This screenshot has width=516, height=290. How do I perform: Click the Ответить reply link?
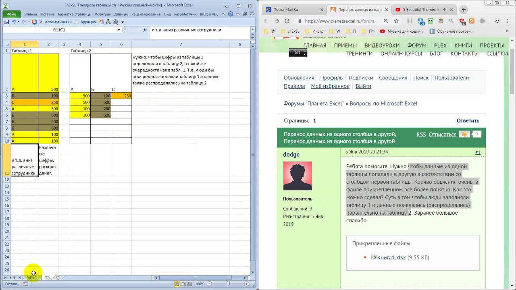click(x=468, y=120)
